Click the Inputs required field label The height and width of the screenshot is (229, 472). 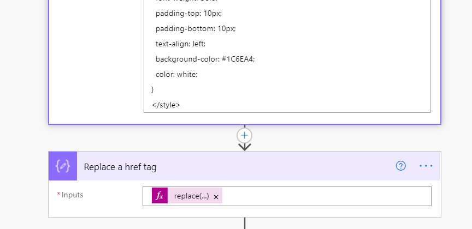(72, 195)
